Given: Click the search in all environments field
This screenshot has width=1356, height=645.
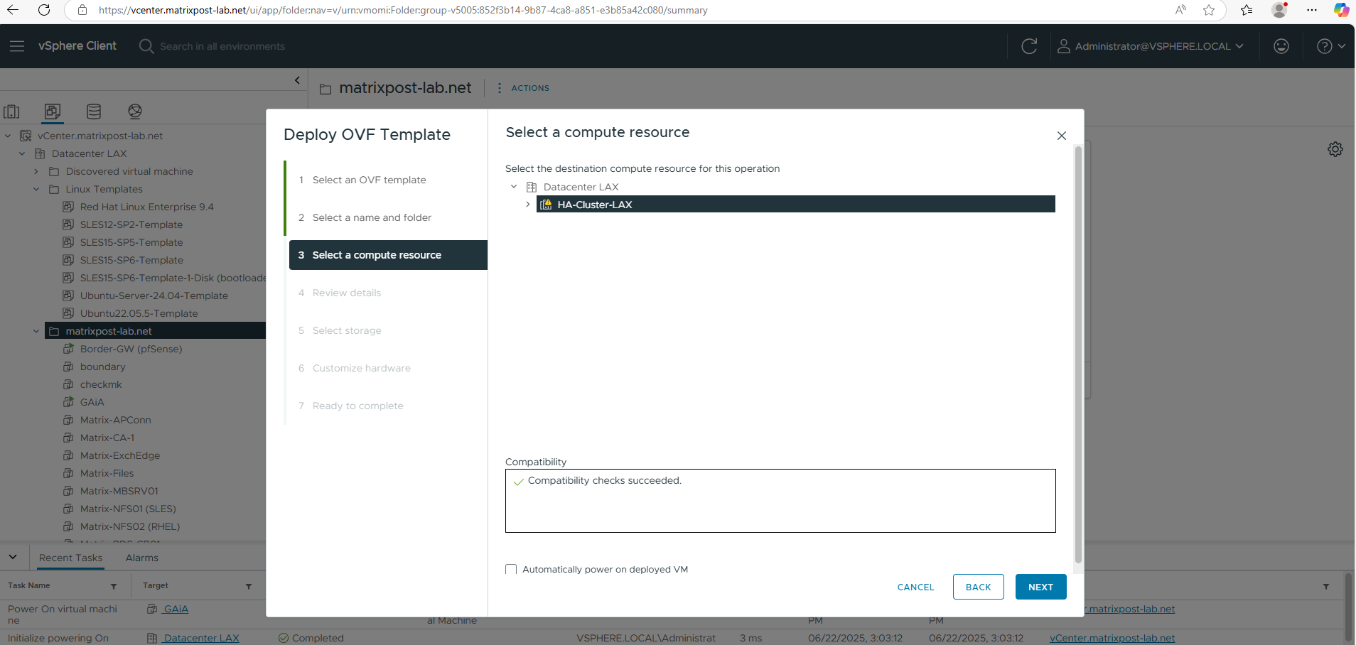Looking at the screenshot, I should 222,46.
